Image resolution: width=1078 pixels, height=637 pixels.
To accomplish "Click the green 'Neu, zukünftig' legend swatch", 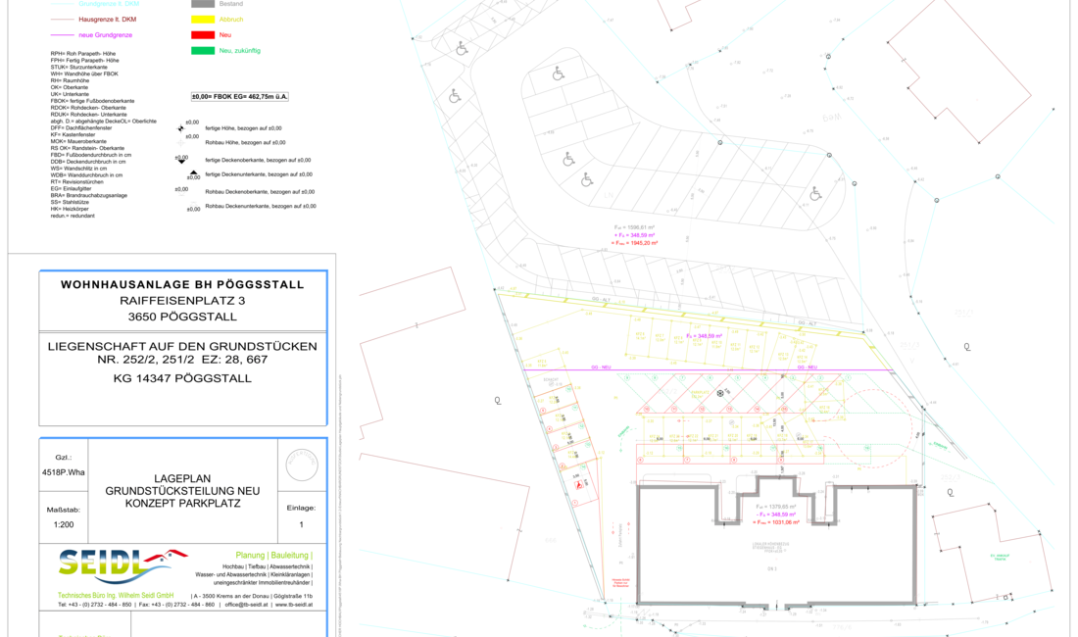I will (x=203, y=51).
